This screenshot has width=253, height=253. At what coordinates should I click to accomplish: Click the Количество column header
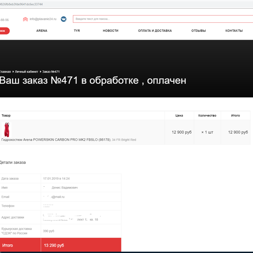(x=207, y=116)
